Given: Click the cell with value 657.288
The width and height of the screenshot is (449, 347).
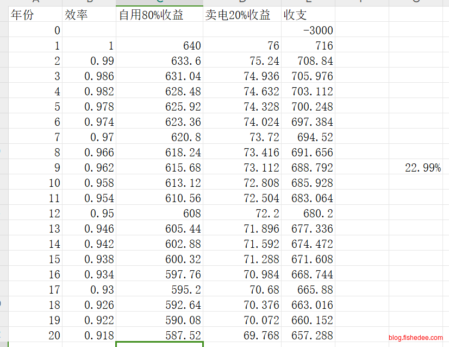Looking at the screenshot, I should point(308,336).
